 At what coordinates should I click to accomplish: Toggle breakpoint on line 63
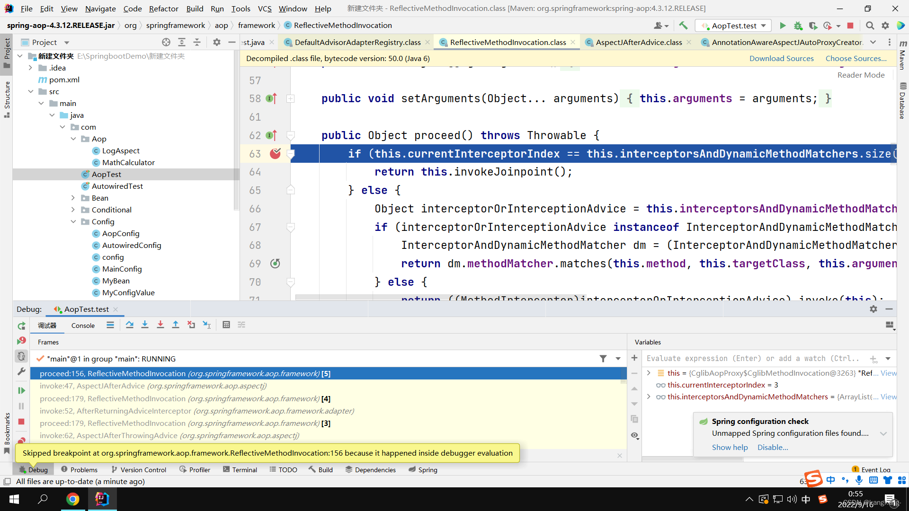[275, 153]
